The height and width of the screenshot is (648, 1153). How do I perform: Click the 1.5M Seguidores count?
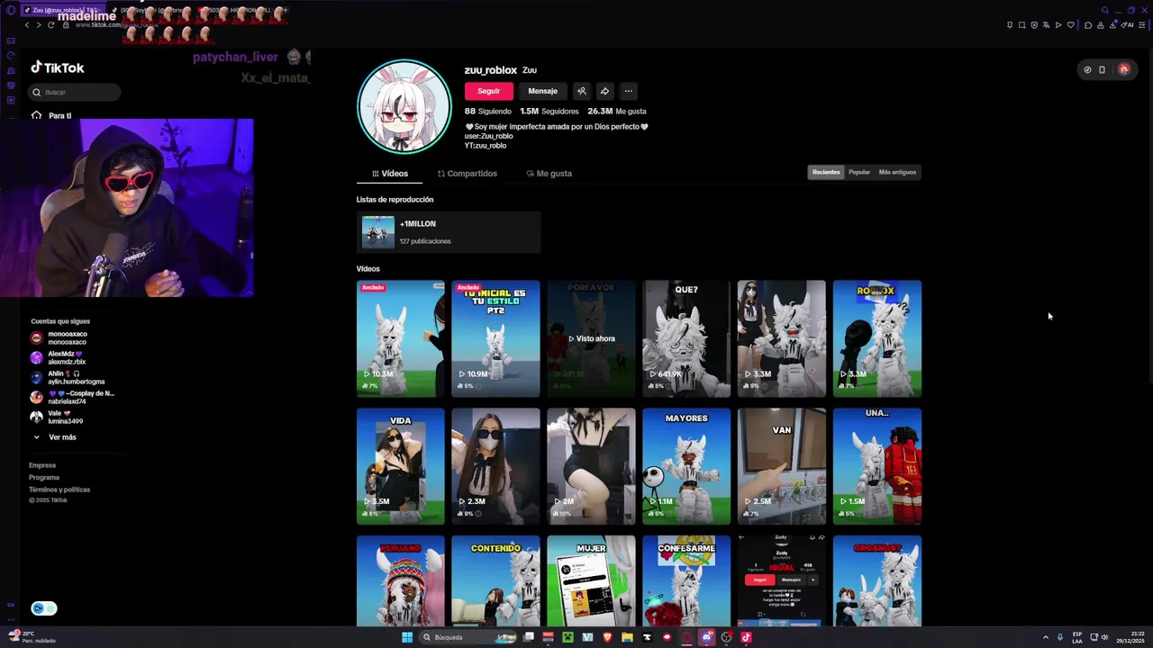[549, 112]
